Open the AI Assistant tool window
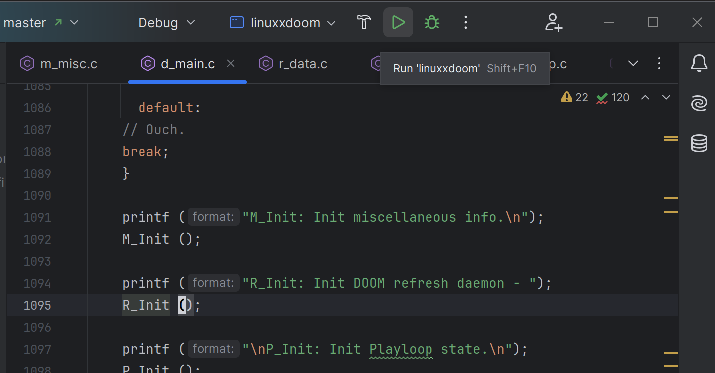This screenshot has width=715, height=373. click(699, 103)
